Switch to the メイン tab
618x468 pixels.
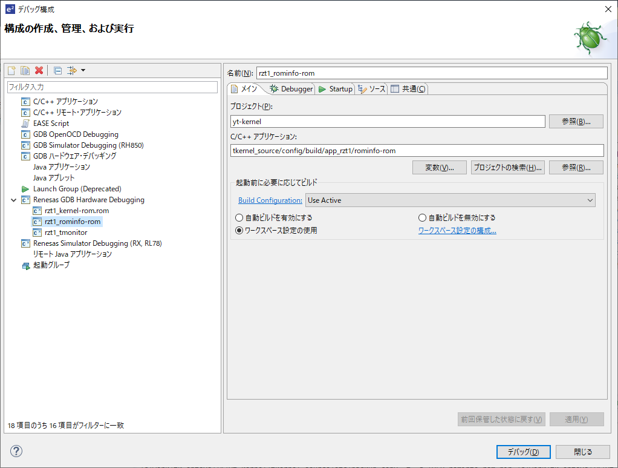coord(244,89)
